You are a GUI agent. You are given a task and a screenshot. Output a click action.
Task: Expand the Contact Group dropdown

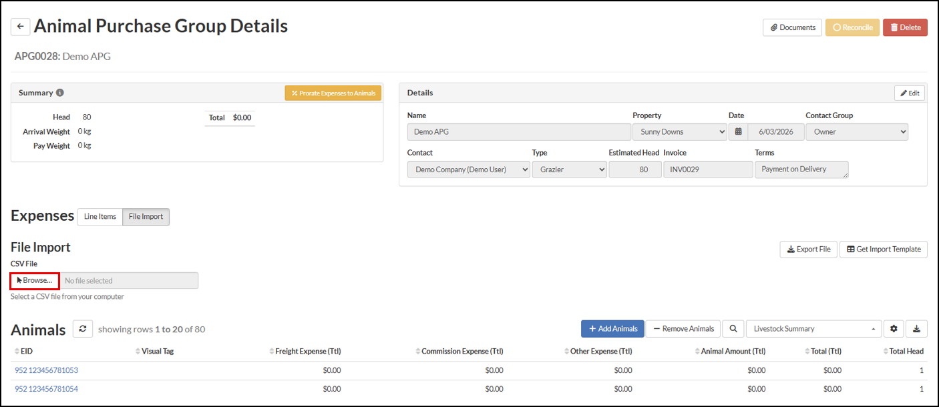pos(857,132)
